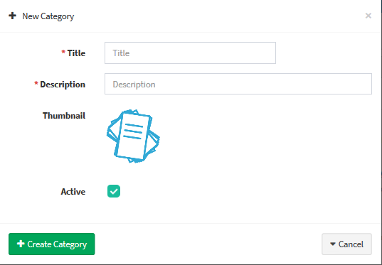Uncheck the green Active checkbox
This screenshot has height=265, width=382.
[x=114, y=191]
